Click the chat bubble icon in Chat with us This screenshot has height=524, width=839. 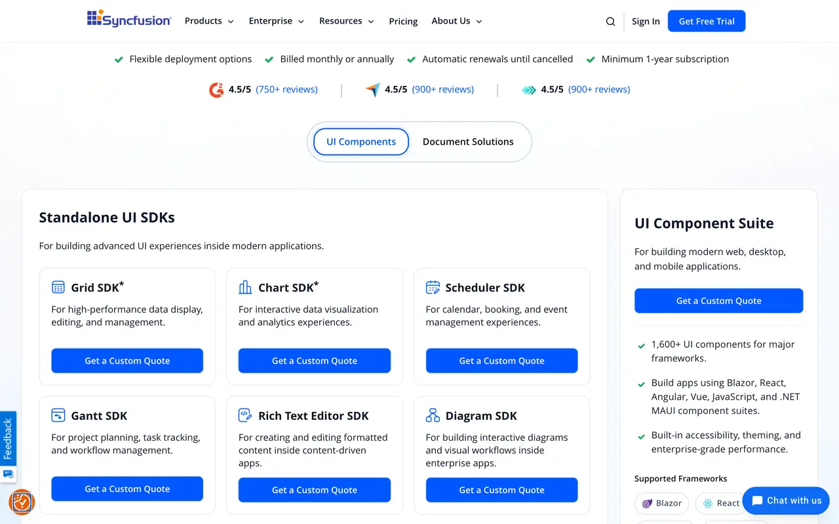coord(757,500)
